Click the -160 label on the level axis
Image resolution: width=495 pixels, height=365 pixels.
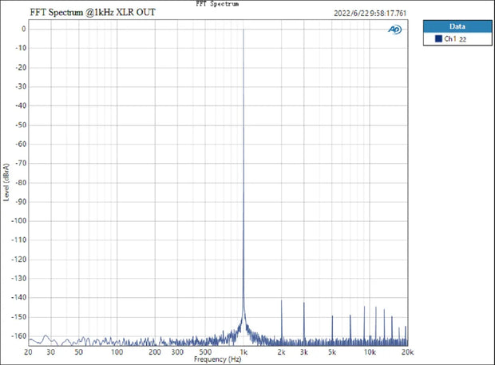pos(19,335)
